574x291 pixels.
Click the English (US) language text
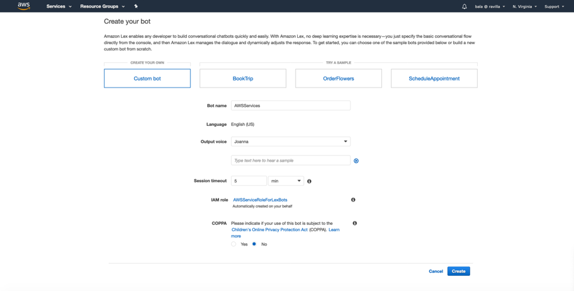coord(243,124)
